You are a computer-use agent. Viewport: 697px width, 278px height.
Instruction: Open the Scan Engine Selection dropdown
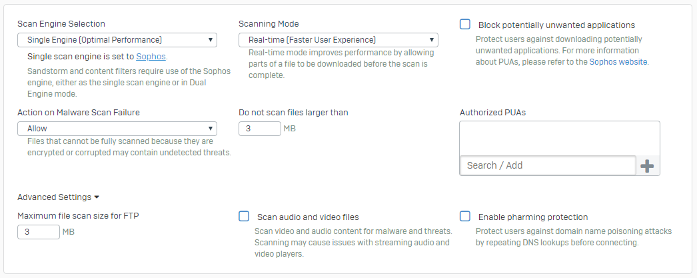(x=117, y=40)
